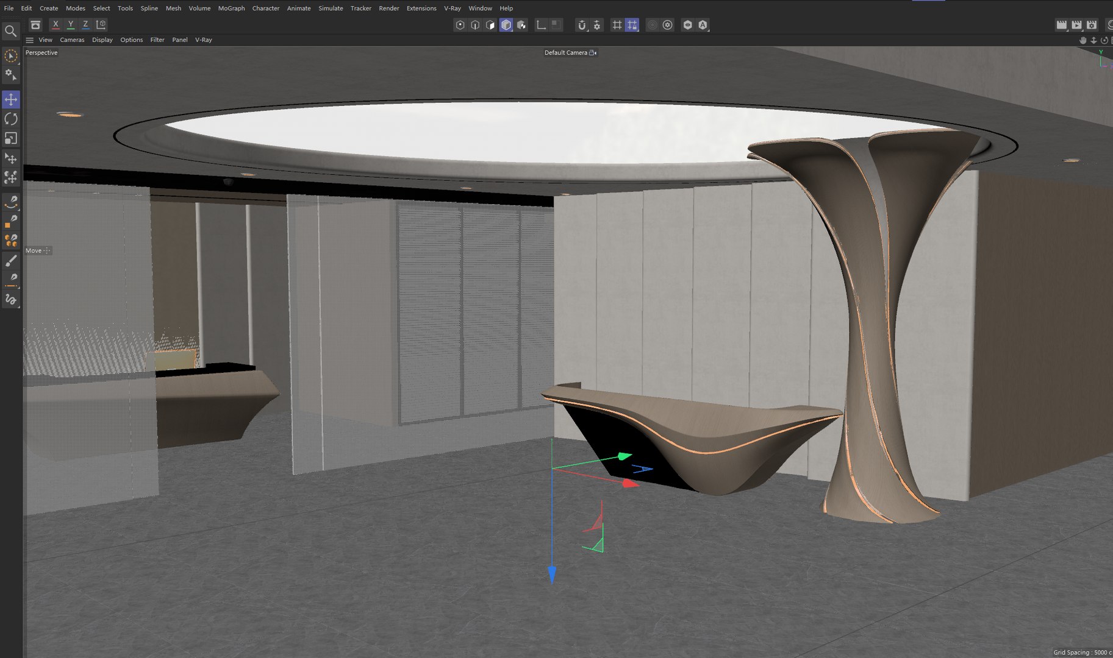Select Texture mode icon
The image size is (1113, 658).
tap(521, 25)
